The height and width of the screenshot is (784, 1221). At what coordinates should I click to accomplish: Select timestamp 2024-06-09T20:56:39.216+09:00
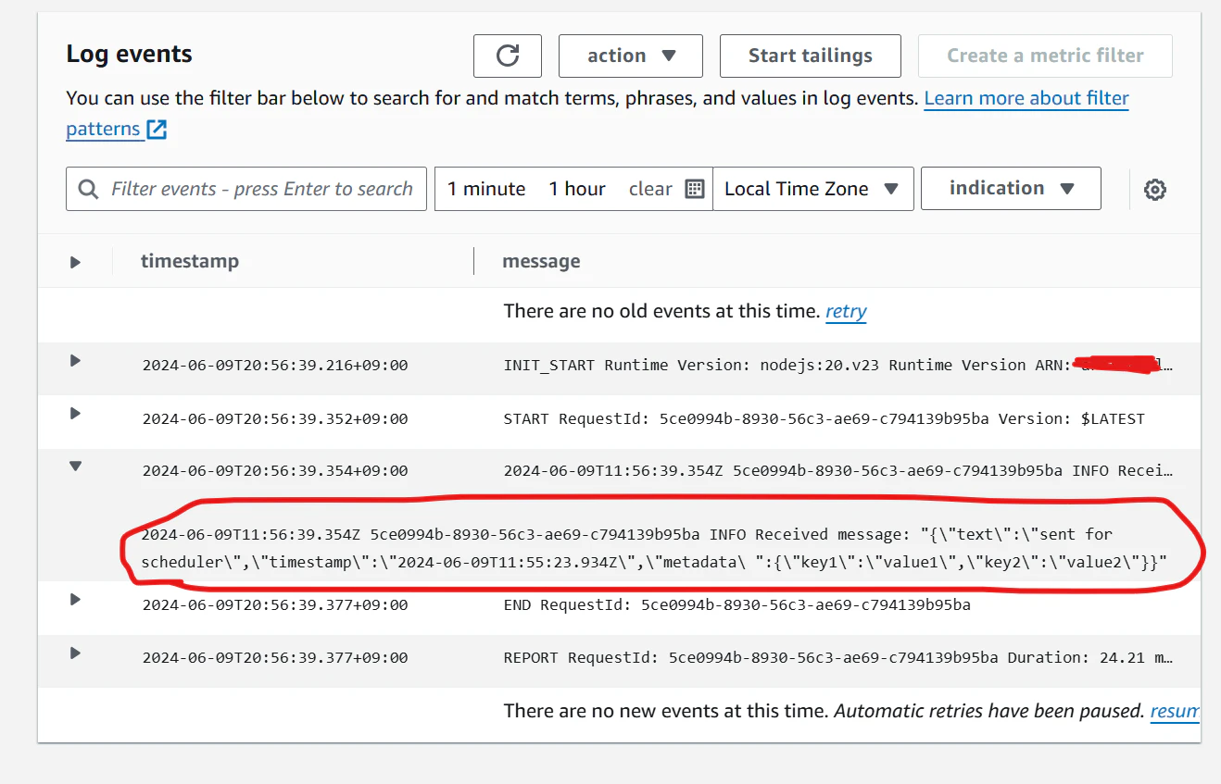coord(275,366)
